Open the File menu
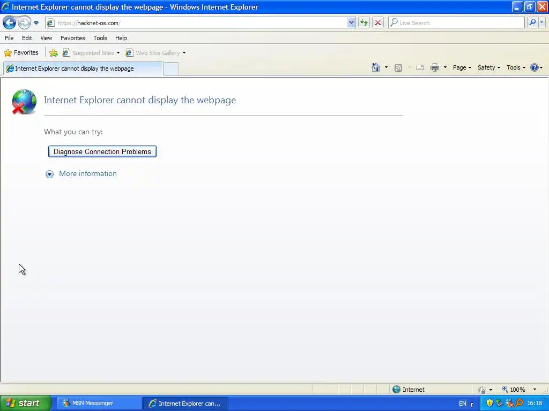This screenshot has height=411, width=549. pyautogui.click(x=9, y=38)
